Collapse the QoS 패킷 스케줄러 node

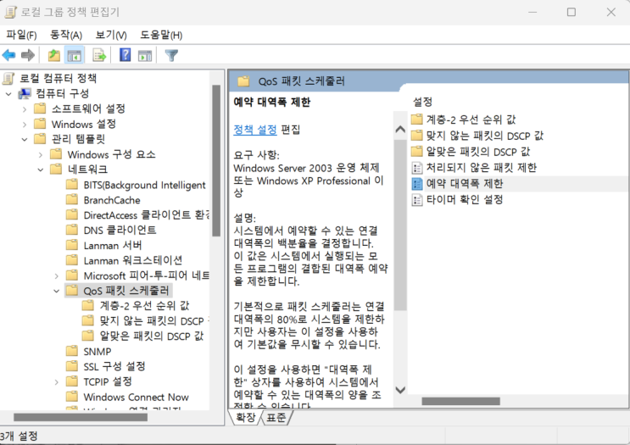pos(57,291)
